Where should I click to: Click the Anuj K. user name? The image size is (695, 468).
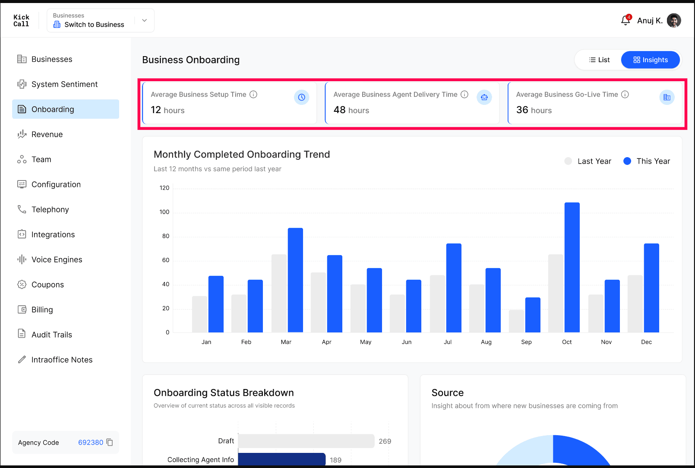click(650, 21)
